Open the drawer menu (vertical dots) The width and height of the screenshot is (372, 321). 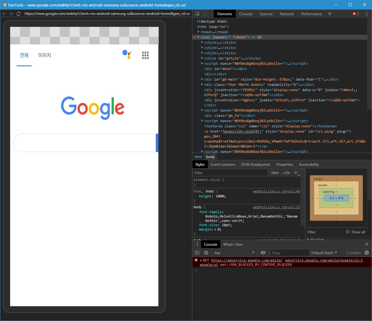pos(197,244)
